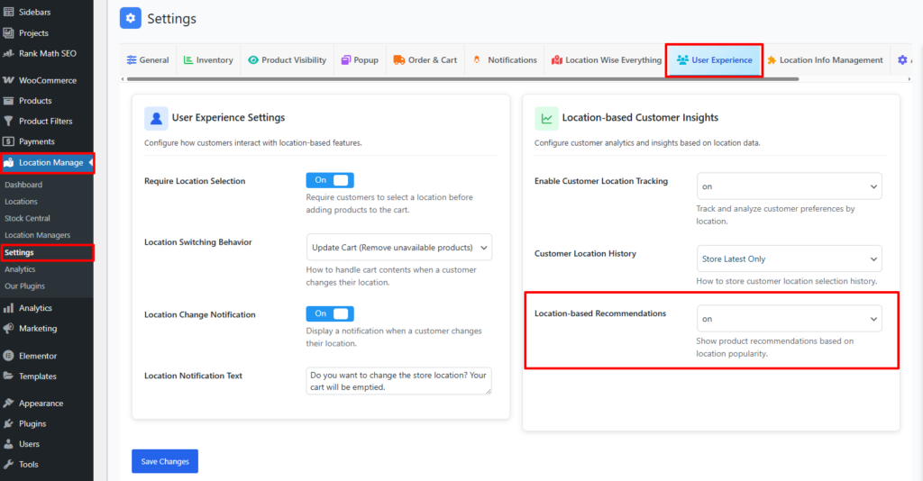
Task: Click the WooCommerce icon in sidebar
Action: (9, 80)
